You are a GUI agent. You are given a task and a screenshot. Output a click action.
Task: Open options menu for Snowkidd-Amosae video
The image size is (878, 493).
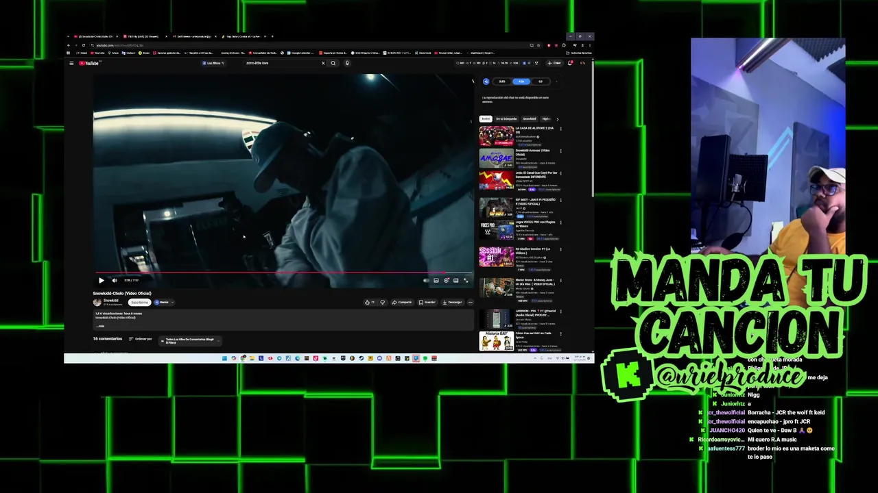click(x=560, y=151)
